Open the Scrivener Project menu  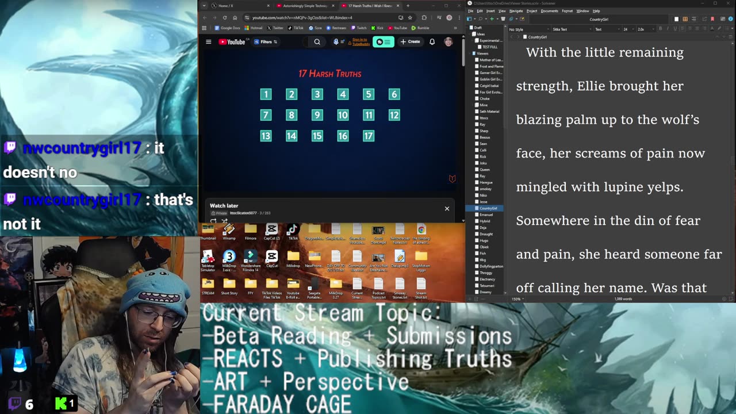click(x=532, y=11)
